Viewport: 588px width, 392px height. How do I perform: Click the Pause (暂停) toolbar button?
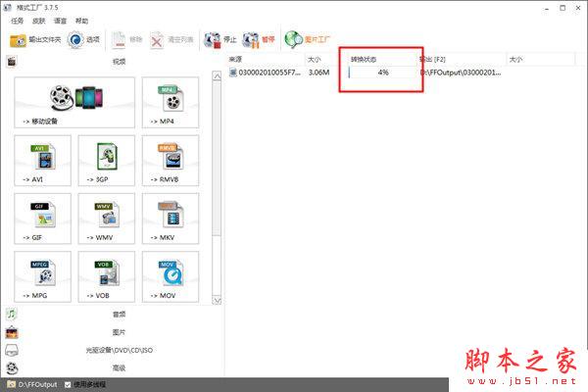(259, 40)
